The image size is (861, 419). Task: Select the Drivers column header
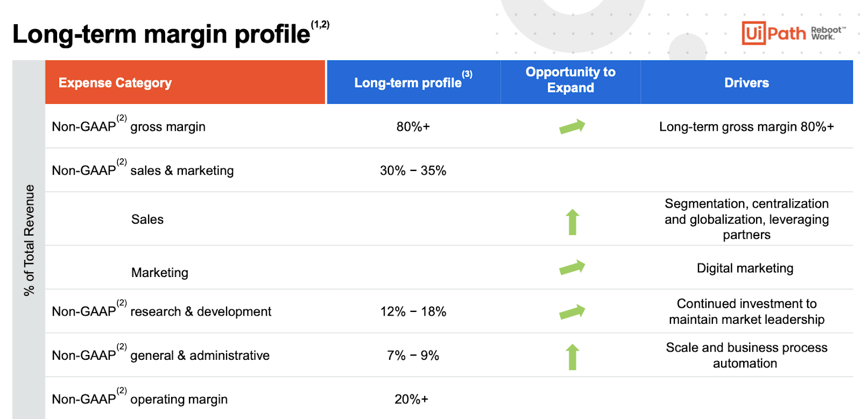(746, 82)
